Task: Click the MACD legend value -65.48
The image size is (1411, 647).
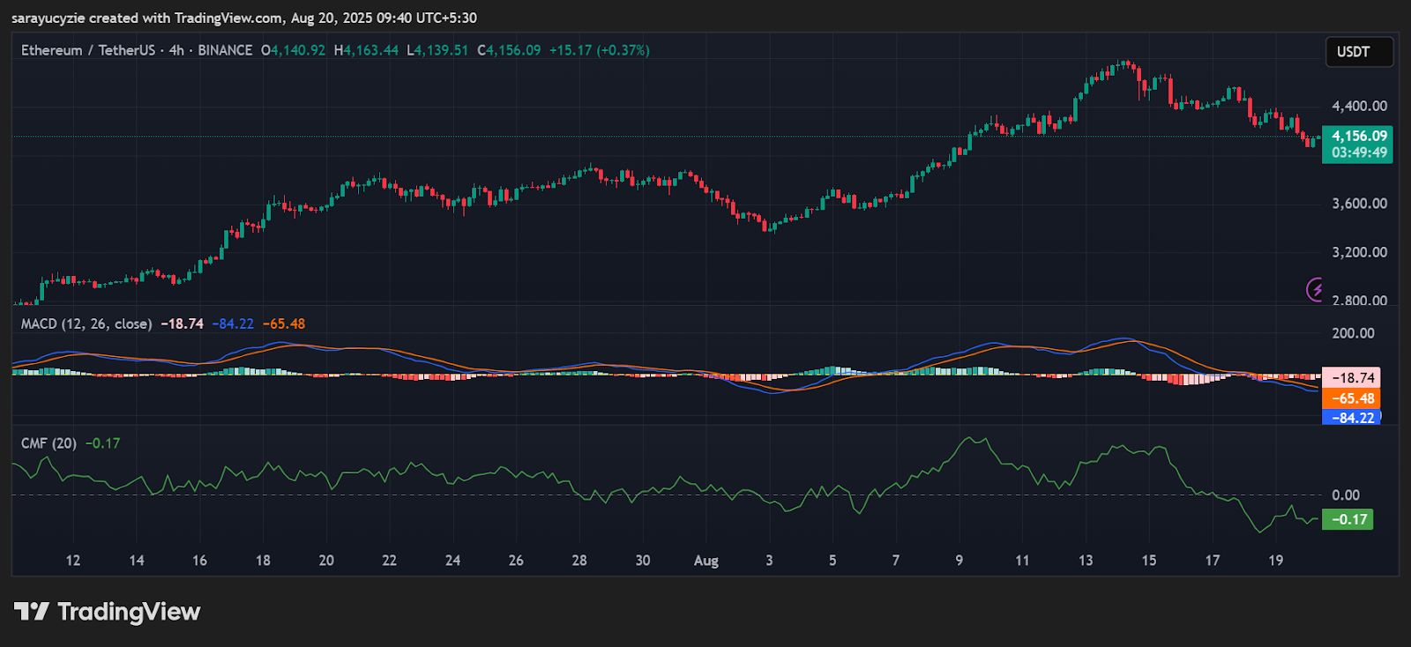Action: pos(284,323)
